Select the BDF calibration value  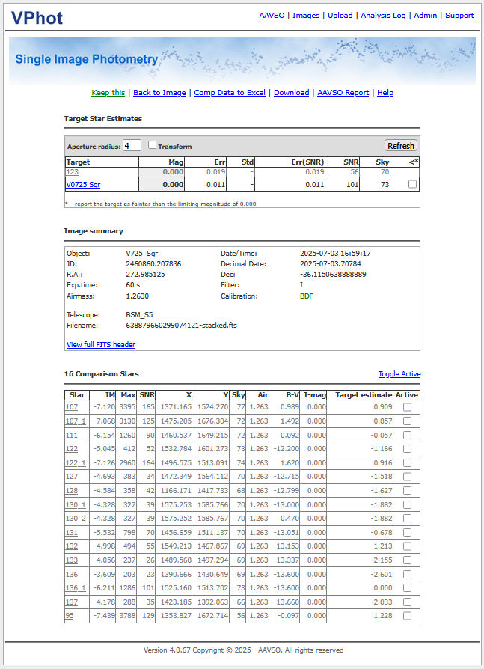point(307,296)
